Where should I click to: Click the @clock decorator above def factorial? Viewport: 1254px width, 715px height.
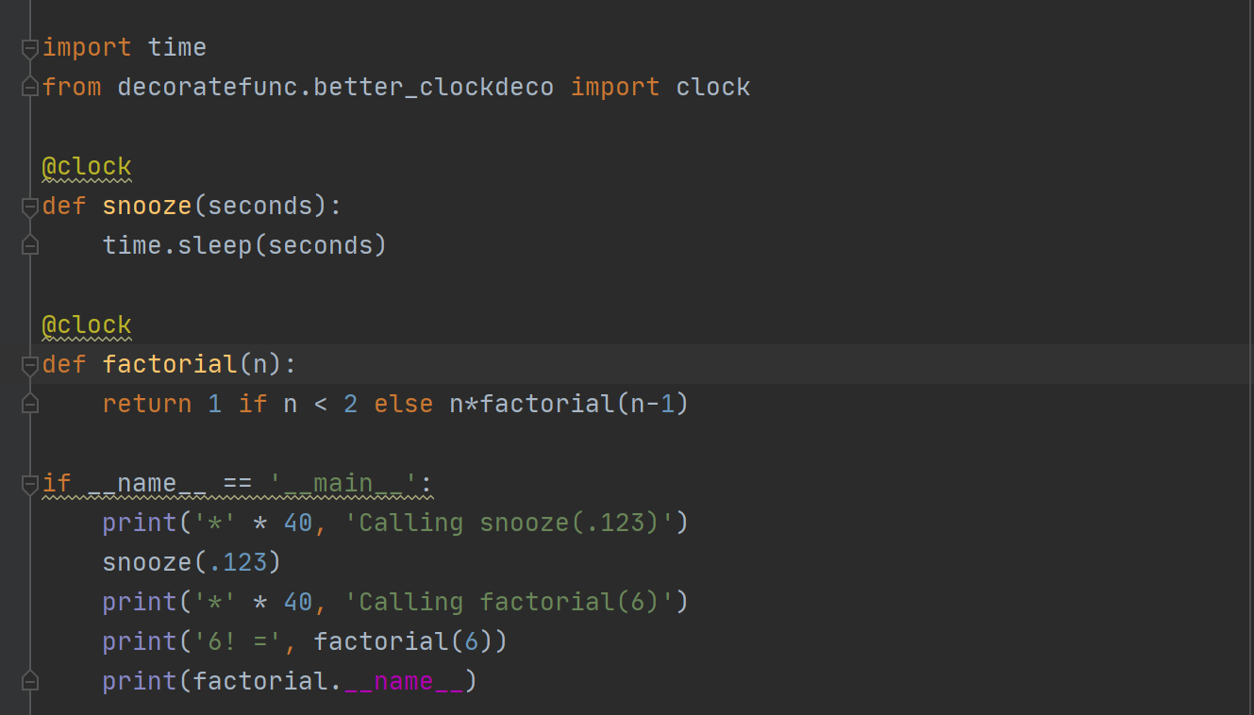(x=87, y=324)
